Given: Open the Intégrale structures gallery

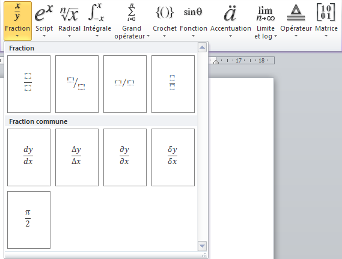Looking at the screenshot, I should pos(97,20).
